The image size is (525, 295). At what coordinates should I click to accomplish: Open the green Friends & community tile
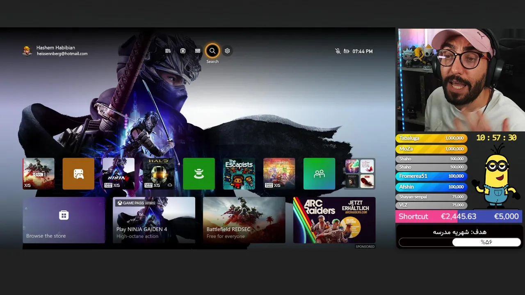320,174
